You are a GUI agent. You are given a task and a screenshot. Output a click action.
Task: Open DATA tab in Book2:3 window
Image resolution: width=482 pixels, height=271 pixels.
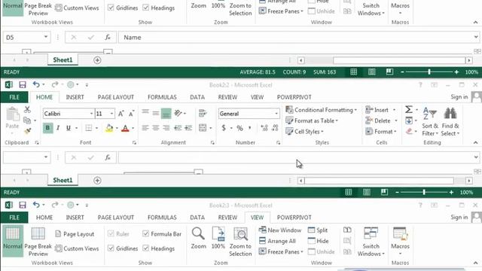(197, 218)
